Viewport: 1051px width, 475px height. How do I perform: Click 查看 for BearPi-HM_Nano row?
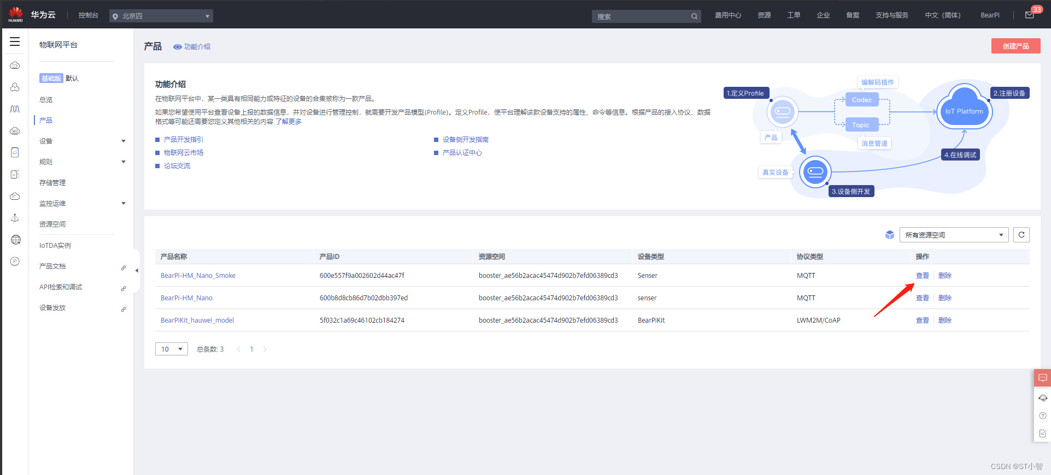tap(923, 298)
